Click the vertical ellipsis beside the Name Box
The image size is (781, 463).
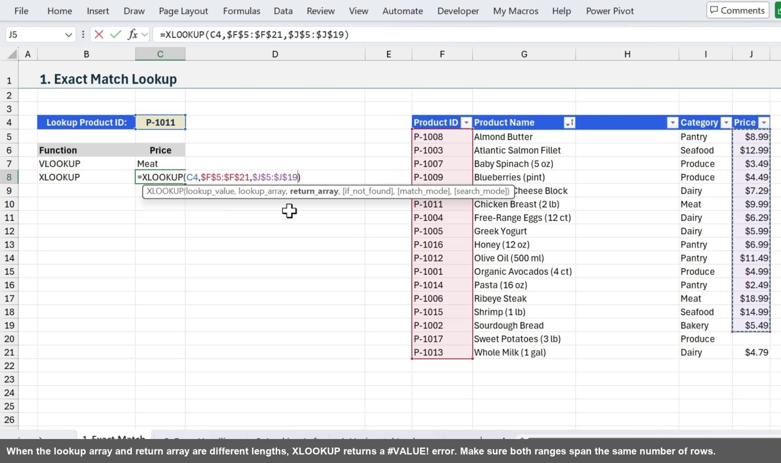point(83,34)
